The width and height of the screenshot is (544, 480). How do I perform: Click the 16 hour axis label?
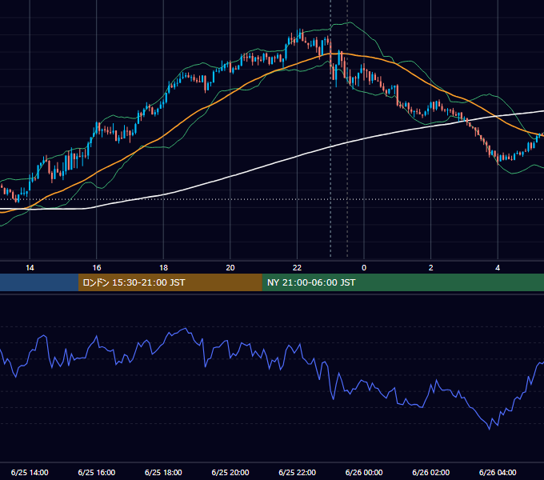point(97,268)
